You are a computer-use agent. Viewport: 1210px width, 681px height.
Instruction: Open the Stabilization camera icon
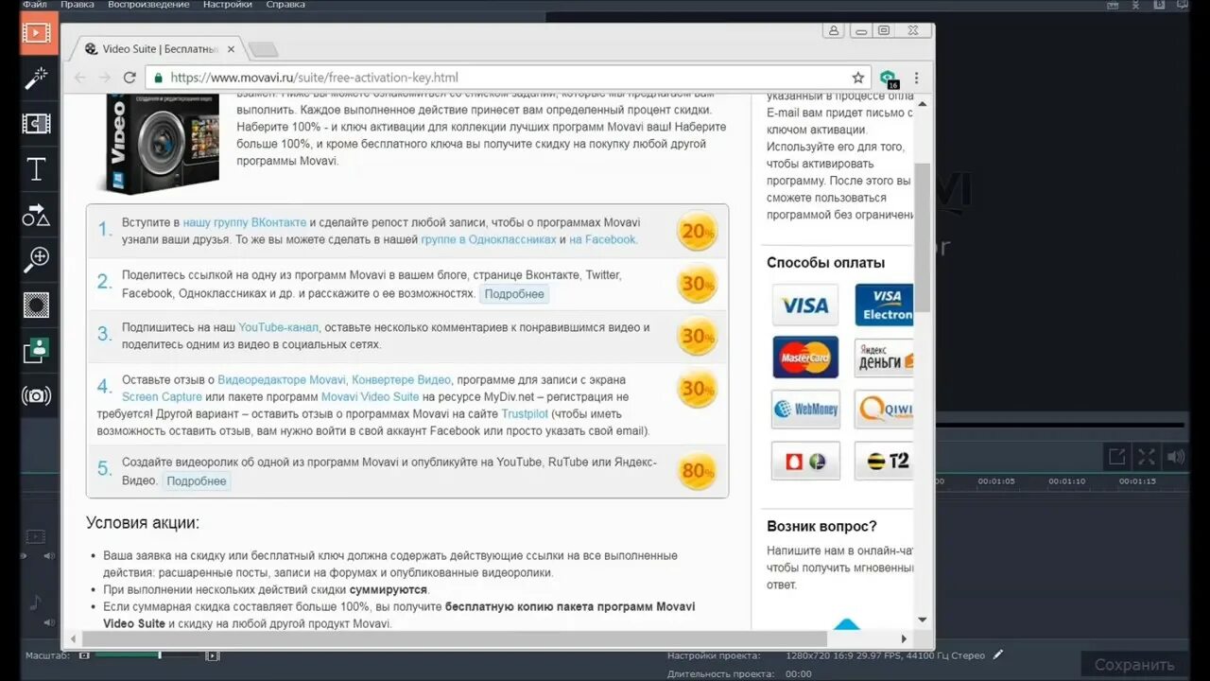click(x=36, y=395)
